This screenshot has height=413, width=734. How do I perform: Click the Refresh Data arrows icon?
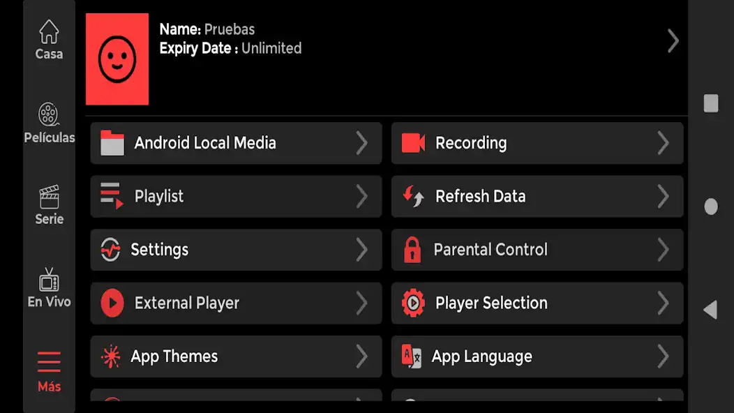(x=412, y=197)
